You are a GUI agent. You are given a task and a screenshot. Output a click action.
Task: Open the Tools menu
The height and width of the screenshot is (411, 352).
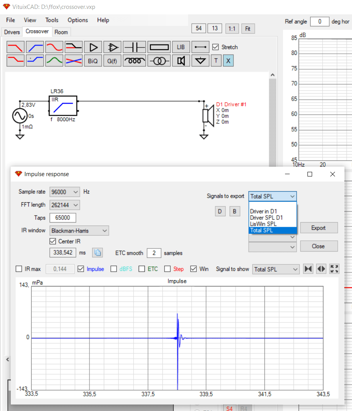pos(52,20)
